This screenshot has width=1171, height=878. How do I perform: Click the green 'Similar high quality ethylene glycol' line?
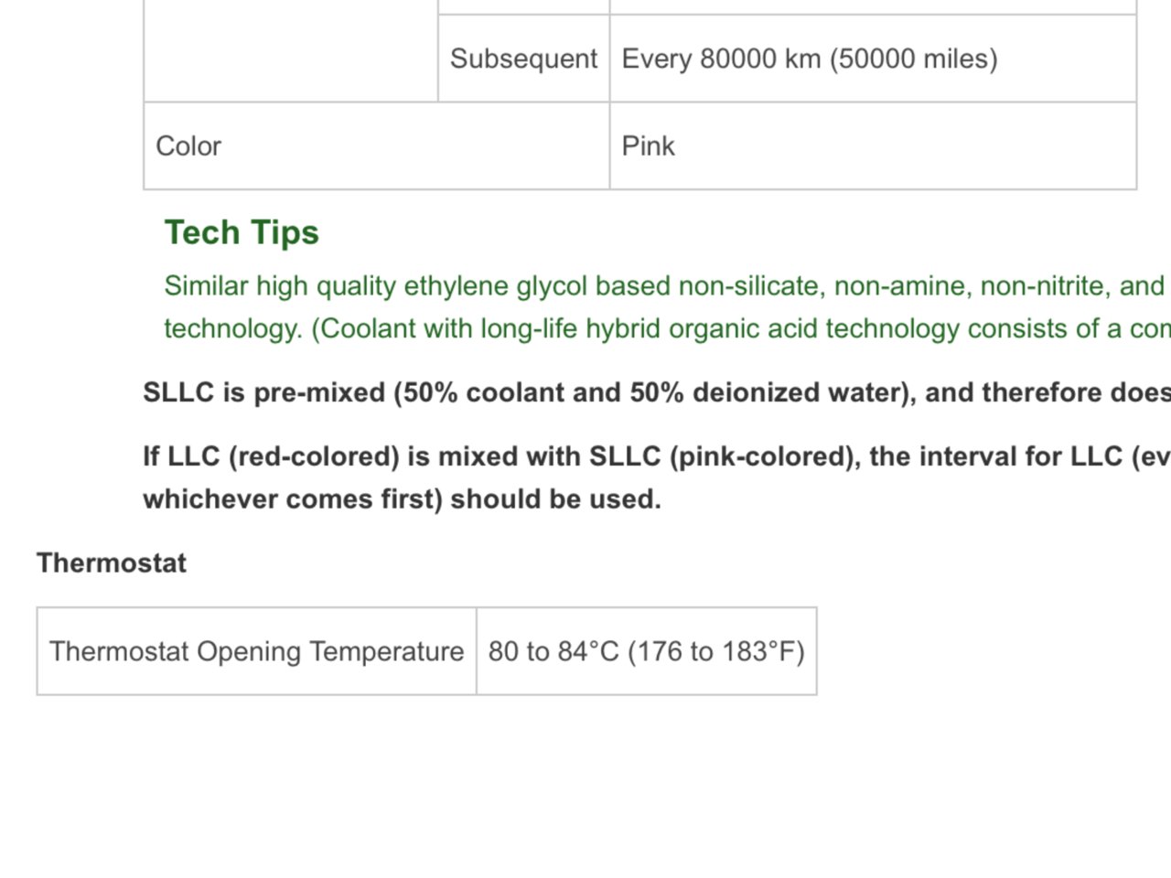(667, 286)
